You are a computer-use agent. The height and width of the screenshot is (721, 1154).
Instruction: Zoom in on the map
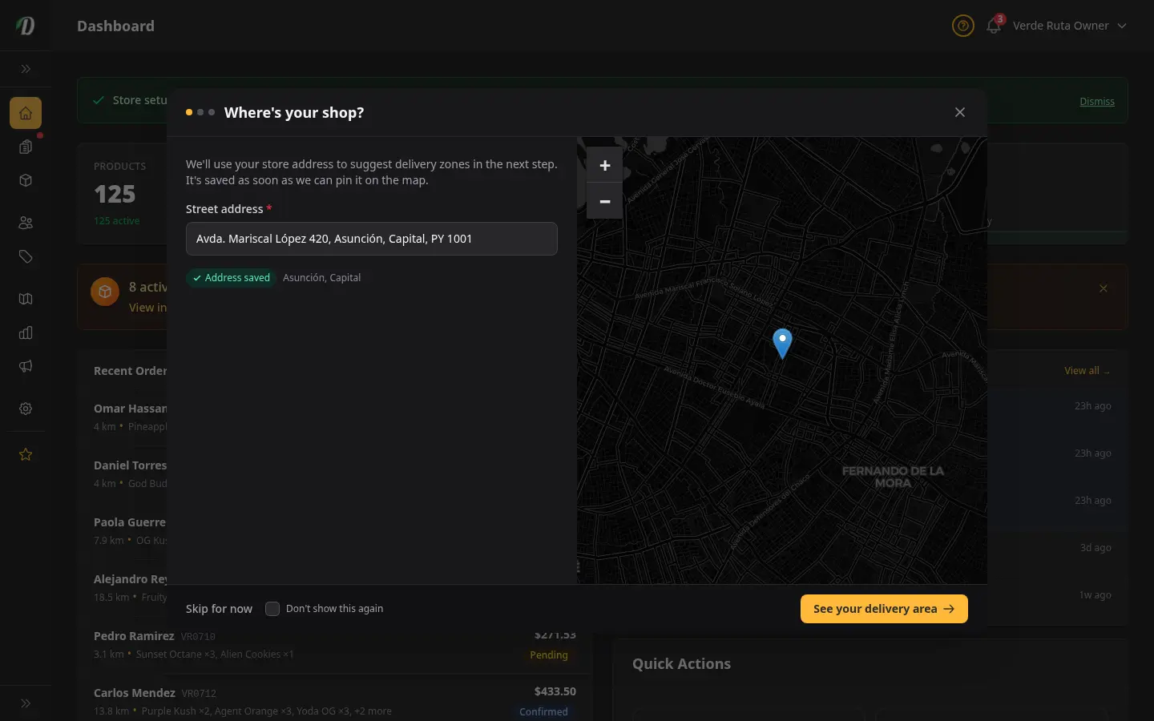pyautogui.click(x=605, y=165)
